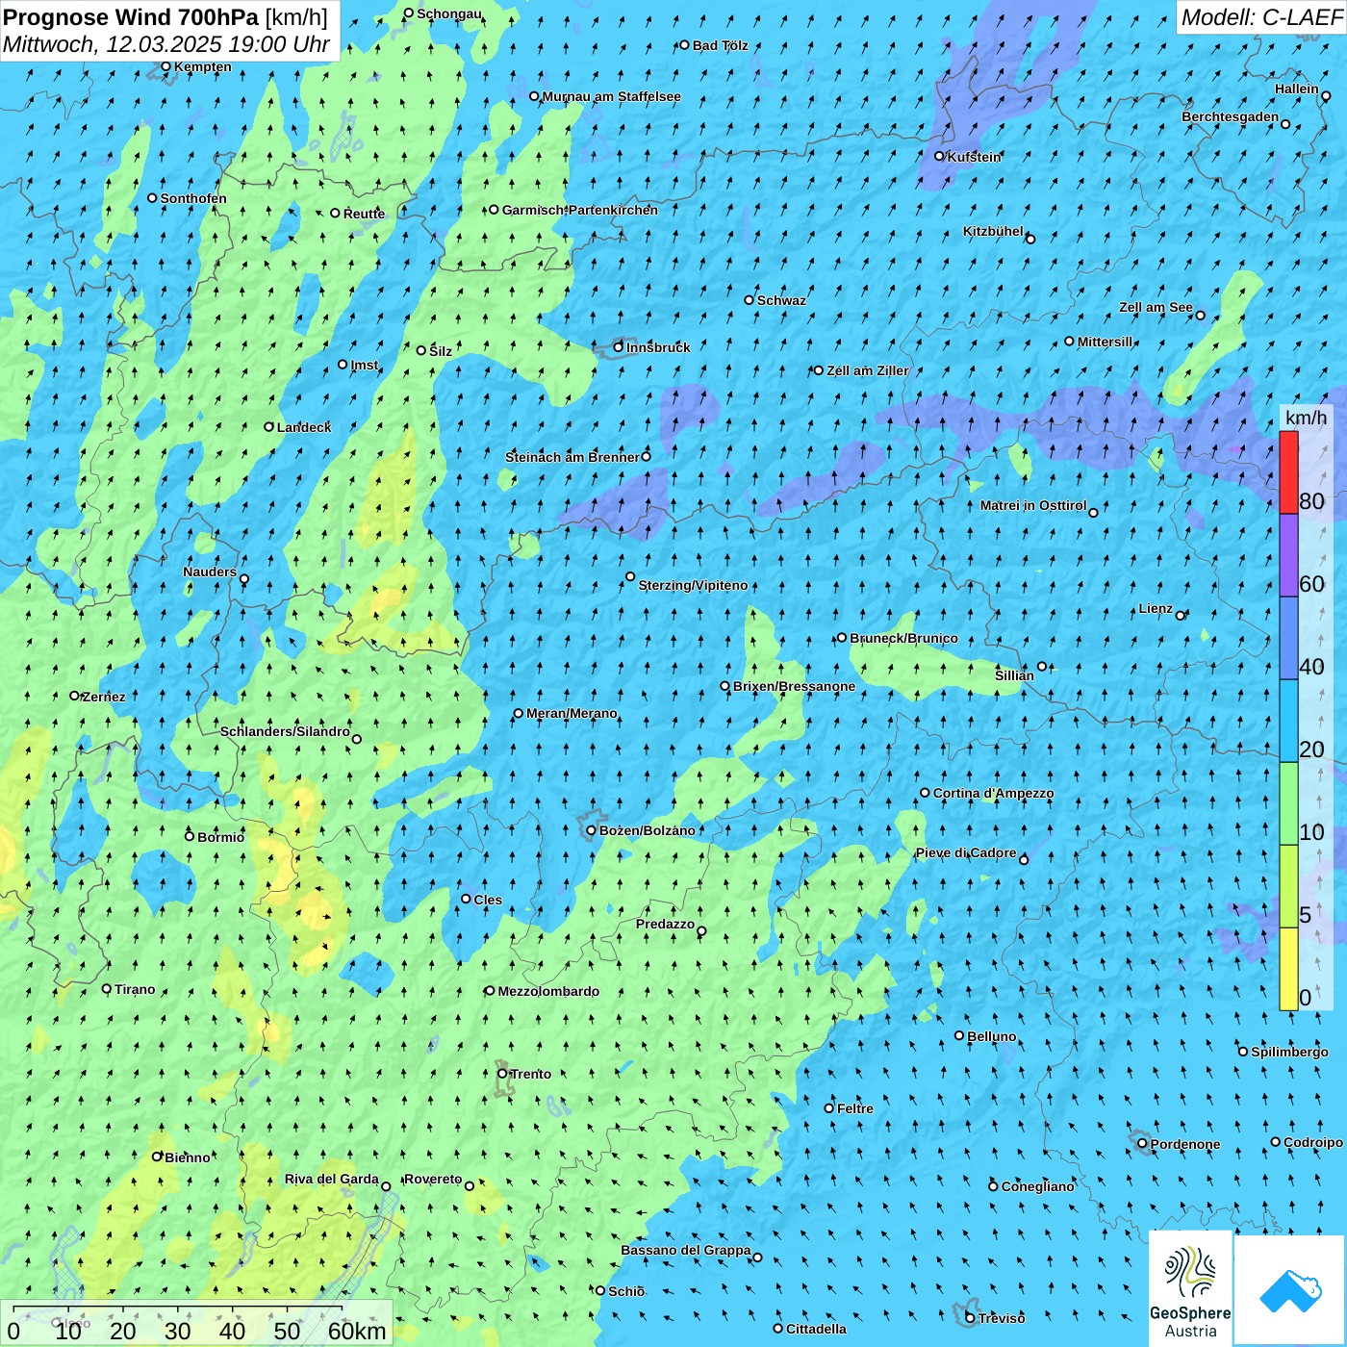Viewport: 1347px width, 1347px height.
Task: Pick the cyan 20 km/h legend color
Action: (x=1288, y=721)
